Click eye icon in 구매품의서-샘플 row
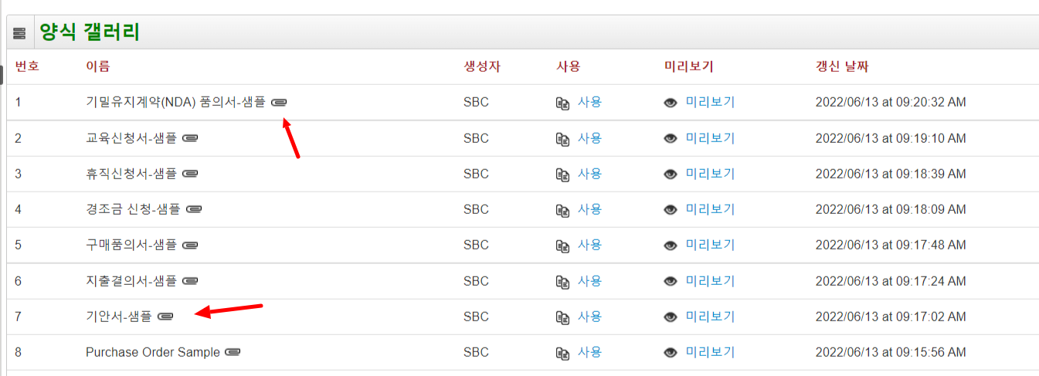 tap(671, 246)
